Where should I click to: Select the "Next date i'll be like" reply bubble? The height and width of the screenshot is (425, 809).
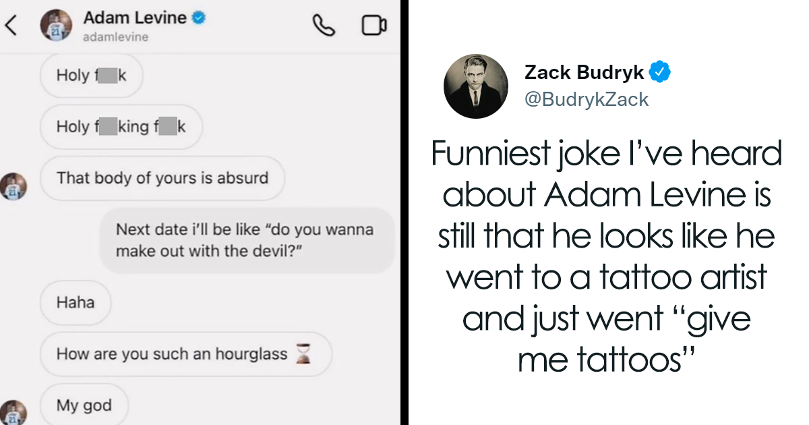pos(247,241)
